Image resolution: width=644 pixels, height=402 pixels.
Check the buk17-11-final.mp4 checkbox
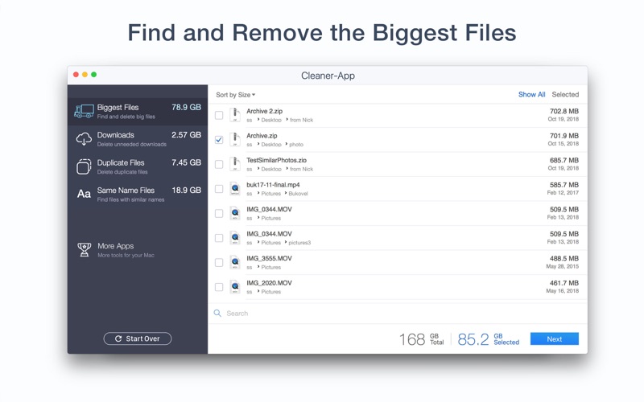pos(219,189)
